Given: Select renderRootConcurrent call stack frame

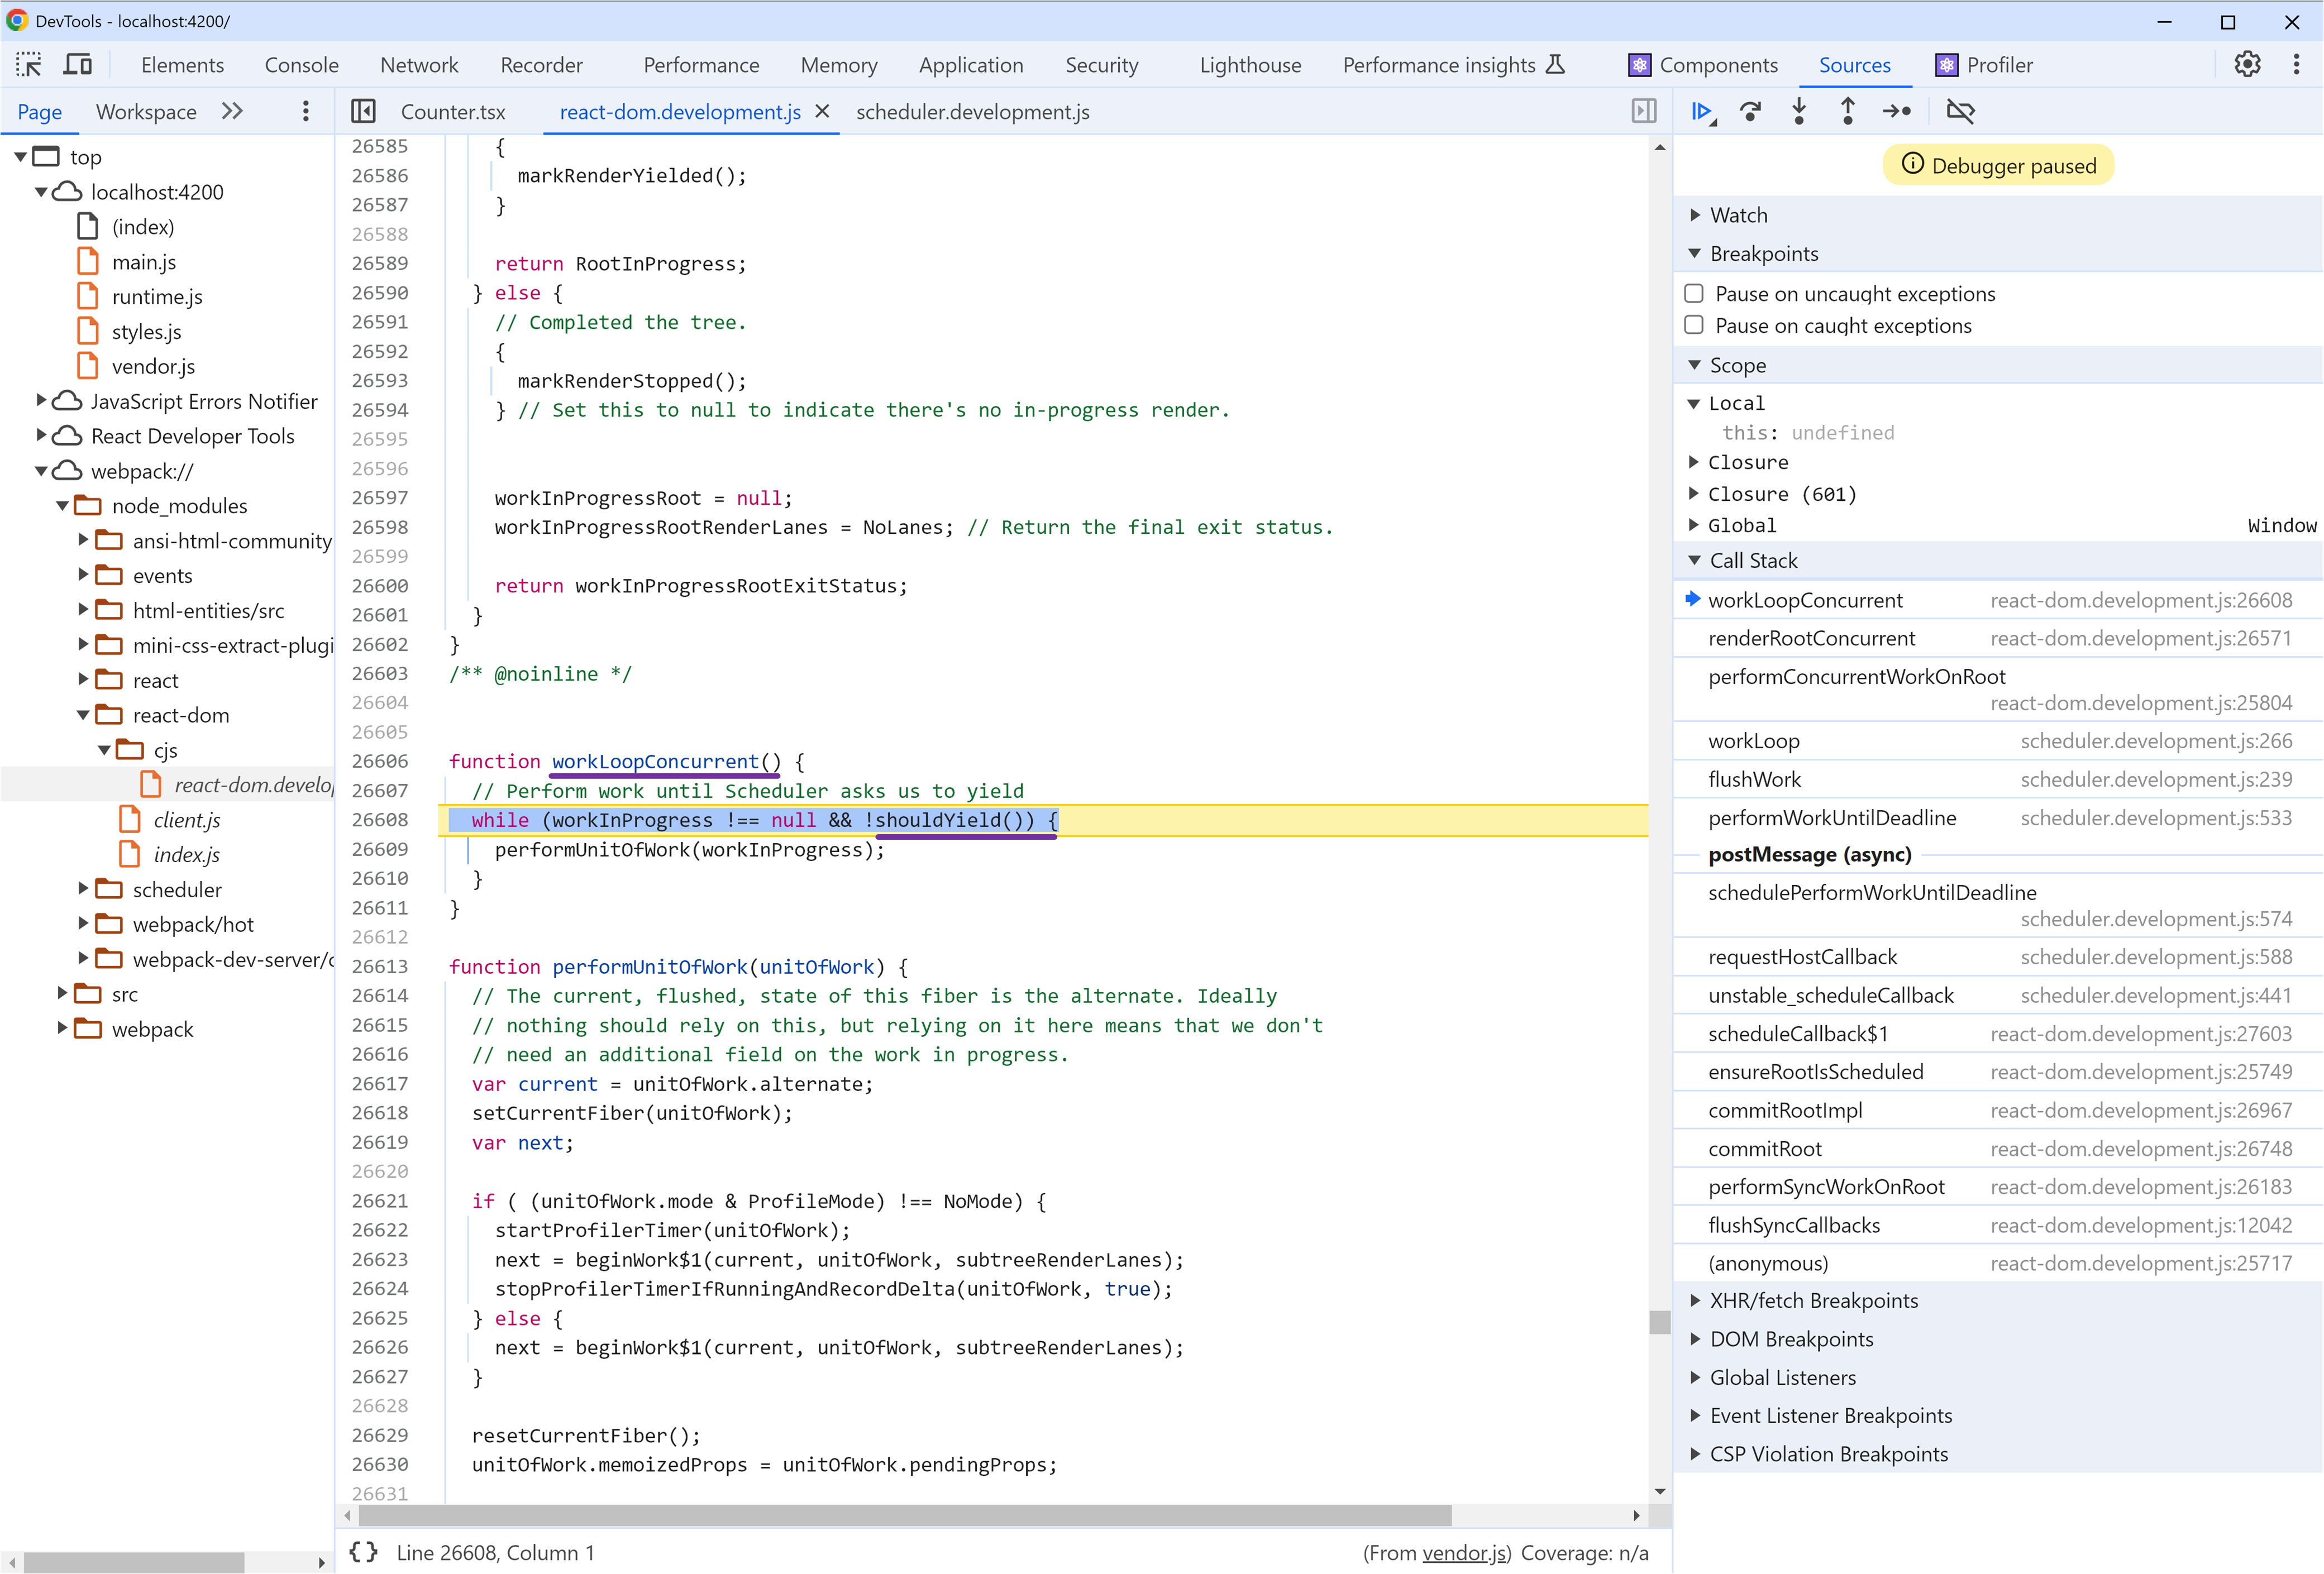Looking at the screenshot, I should (x=1998, y=638).
